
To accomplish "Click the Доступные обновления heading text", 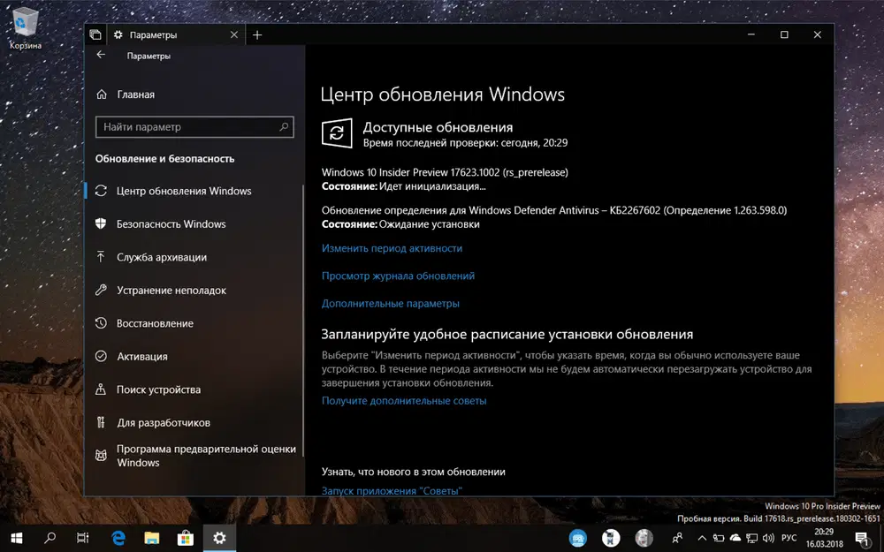I will click(438, 127).
